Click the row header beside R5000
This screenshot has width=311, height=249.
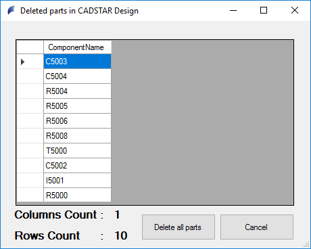[x=30, y=195]
